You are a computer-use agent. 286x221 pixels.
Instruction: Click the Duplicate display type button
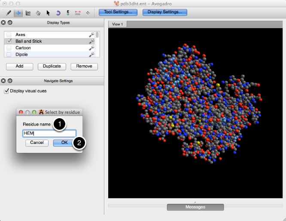[x=52, y=66]
